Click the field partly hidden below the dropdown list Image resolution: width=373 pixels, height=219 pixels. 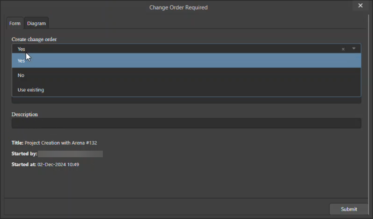click(x=186, y=100)
